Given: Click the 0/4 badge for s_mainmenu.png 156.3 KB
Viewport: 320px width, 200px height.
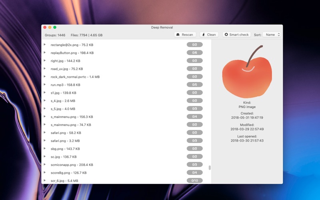Looking at the screenshot, I should [194, 117].
